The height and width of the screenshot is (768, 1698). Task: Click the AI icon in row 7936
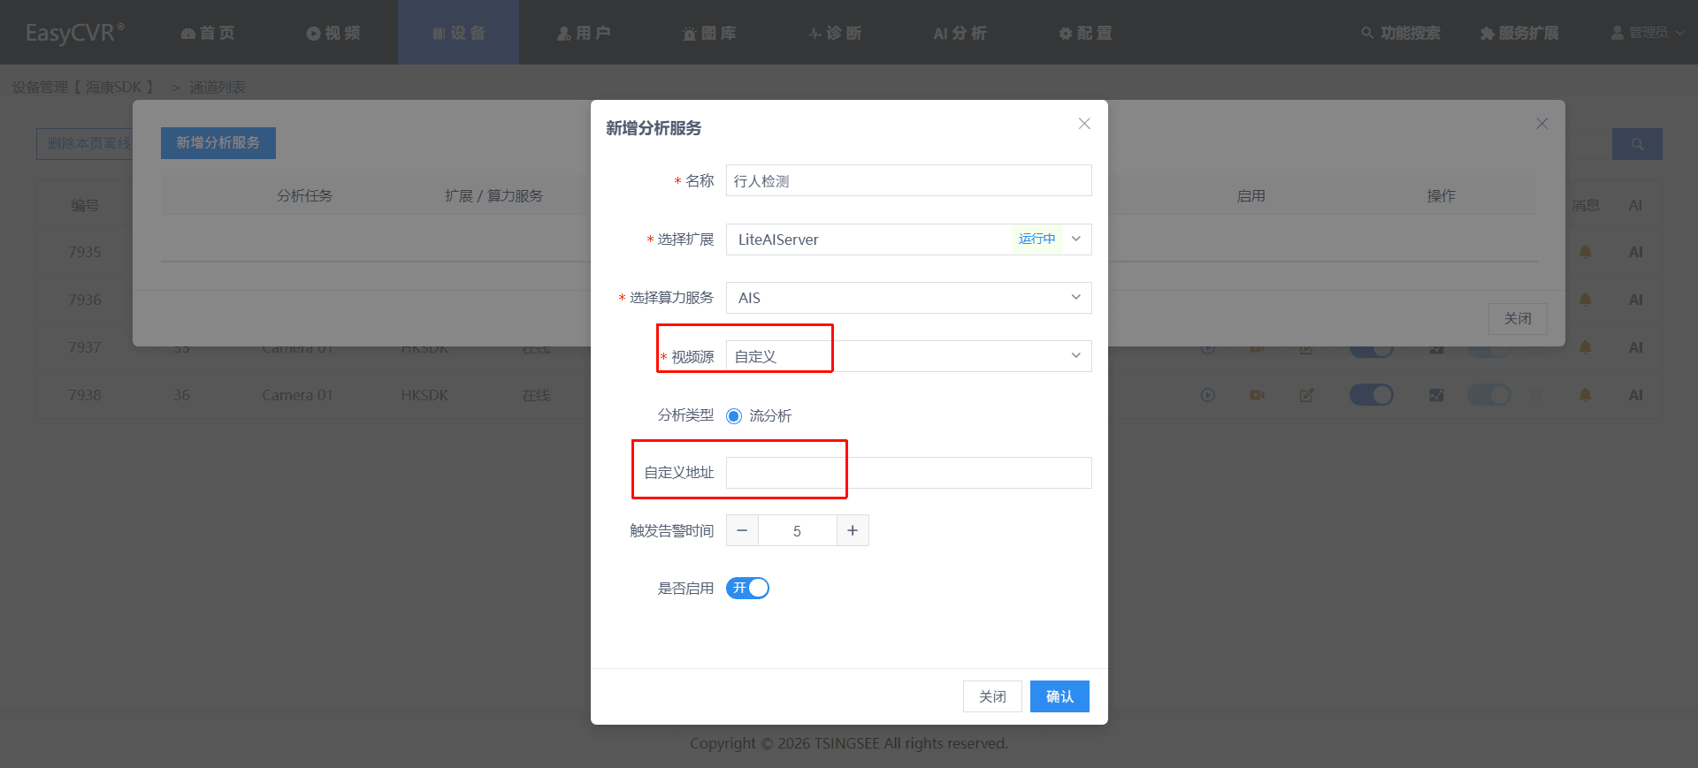coord(1635,300)
